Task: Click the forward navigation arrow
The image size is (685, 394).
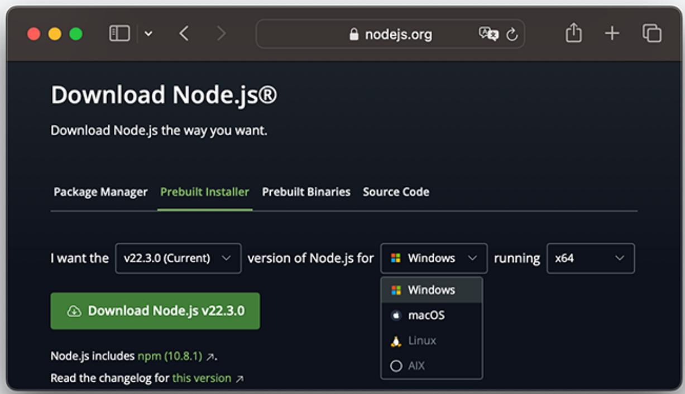Action: [x=222, y=34]
